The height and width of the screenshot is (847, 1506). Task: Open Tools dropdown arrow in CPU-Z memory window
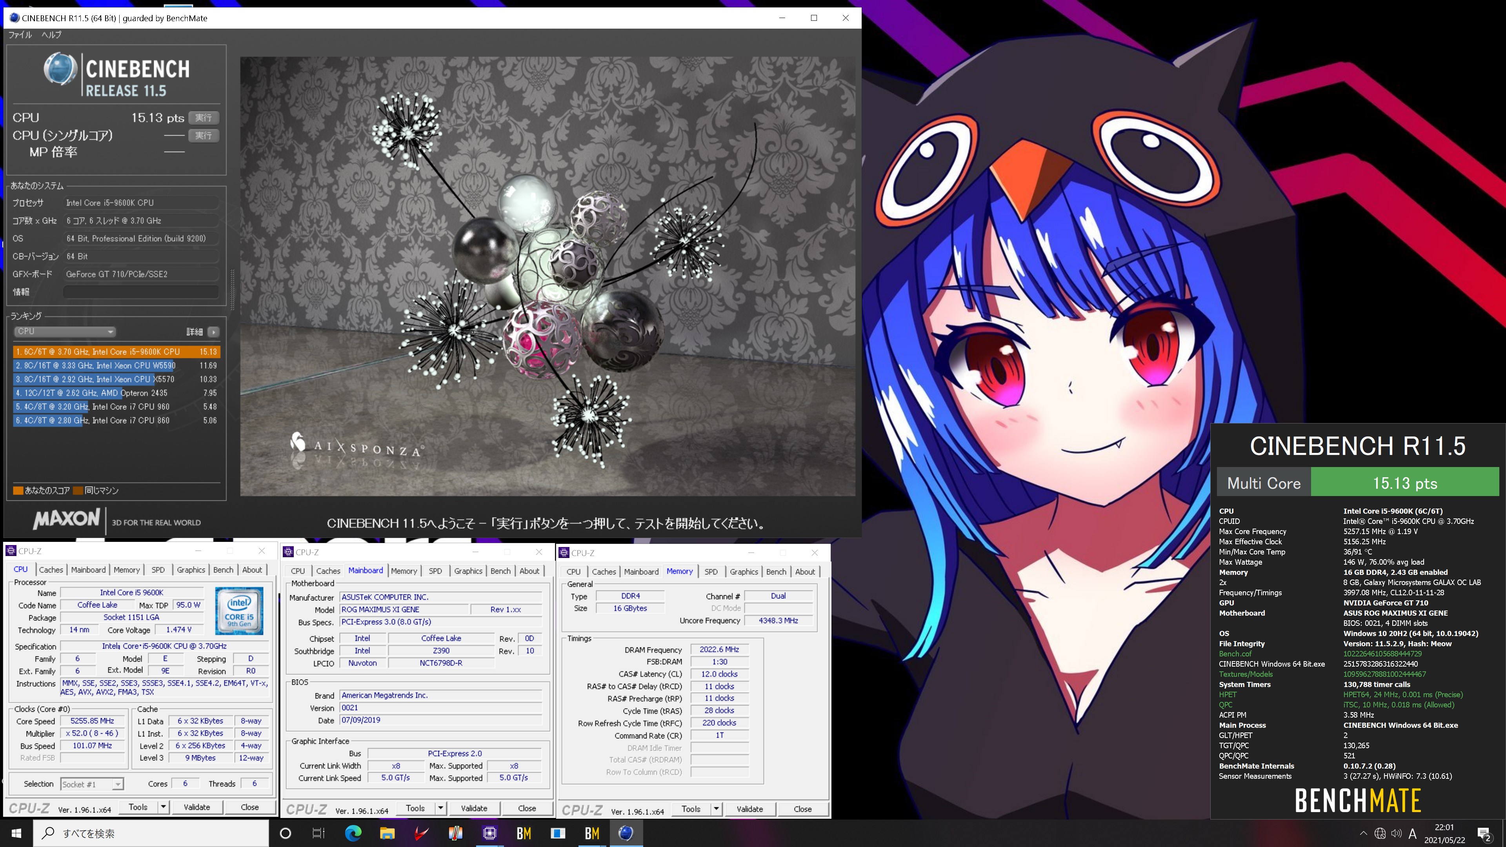[x=716, y=809]
